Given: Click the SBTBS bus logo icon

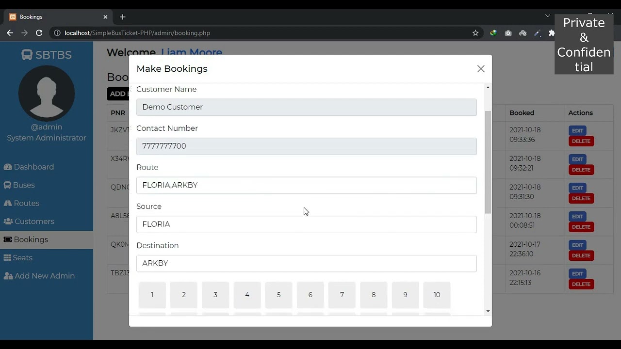Looking at the screenshot, I should [x=27, y=55].
